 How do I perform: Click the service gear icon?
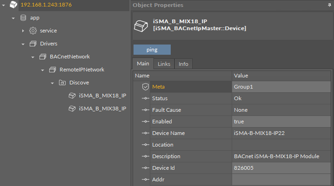click(x=33, y=31)
